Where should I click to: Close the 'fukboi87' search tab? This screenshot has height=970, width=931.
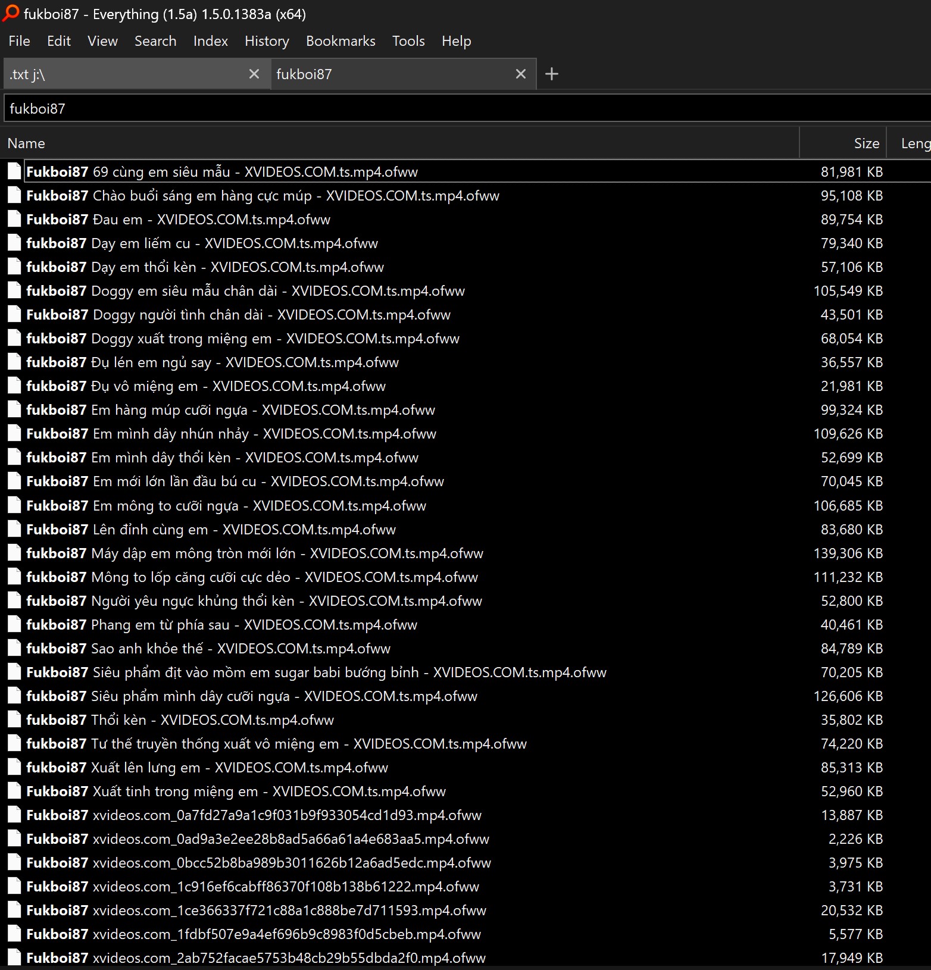pyautogui.click(x=520, y=74)
